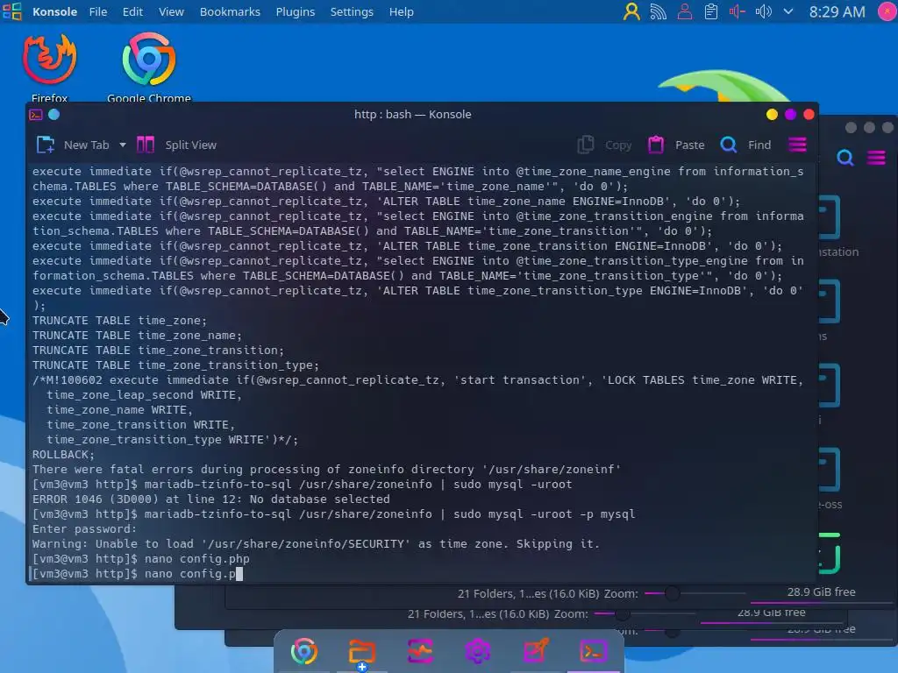Click the blue pin dot in Konsole title bar

[x=53, y=115]
